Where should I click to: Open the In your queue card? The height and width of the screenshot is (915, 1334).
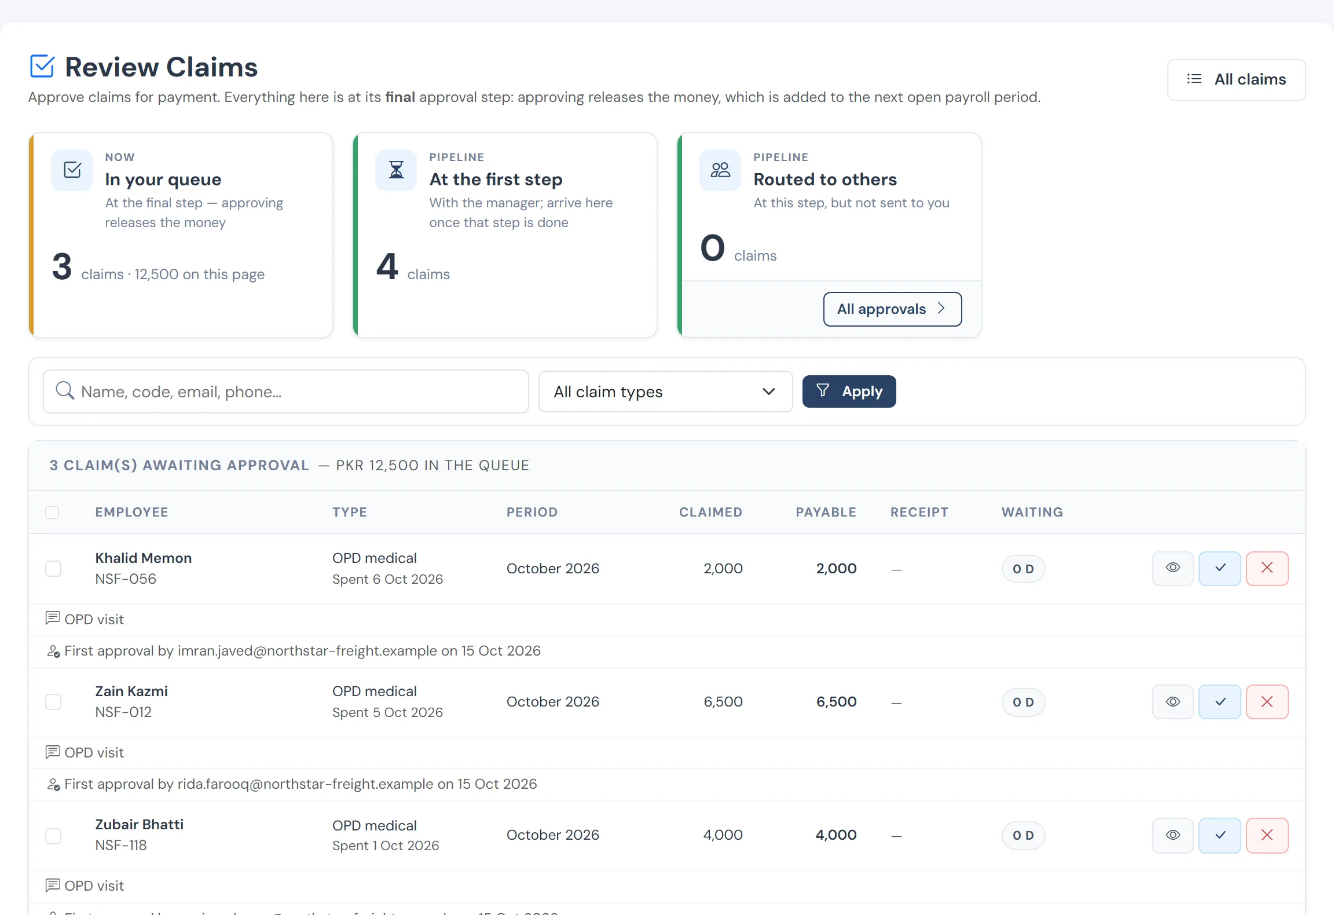coord(181,235)
